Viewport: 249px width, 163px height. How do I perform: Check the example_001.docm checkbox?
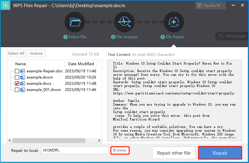[x=17, y=90]
